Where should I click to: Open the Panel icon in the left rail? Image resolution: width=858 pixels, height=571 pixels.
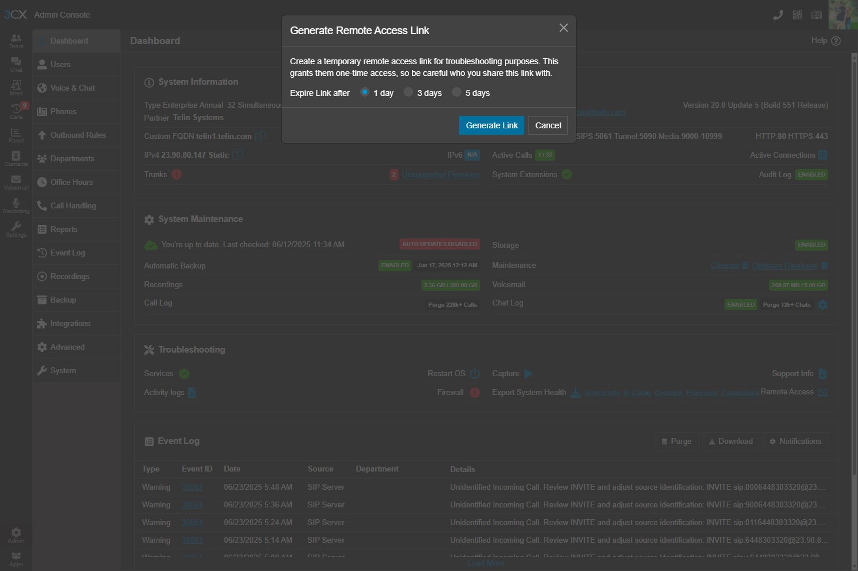pos(16,135)
